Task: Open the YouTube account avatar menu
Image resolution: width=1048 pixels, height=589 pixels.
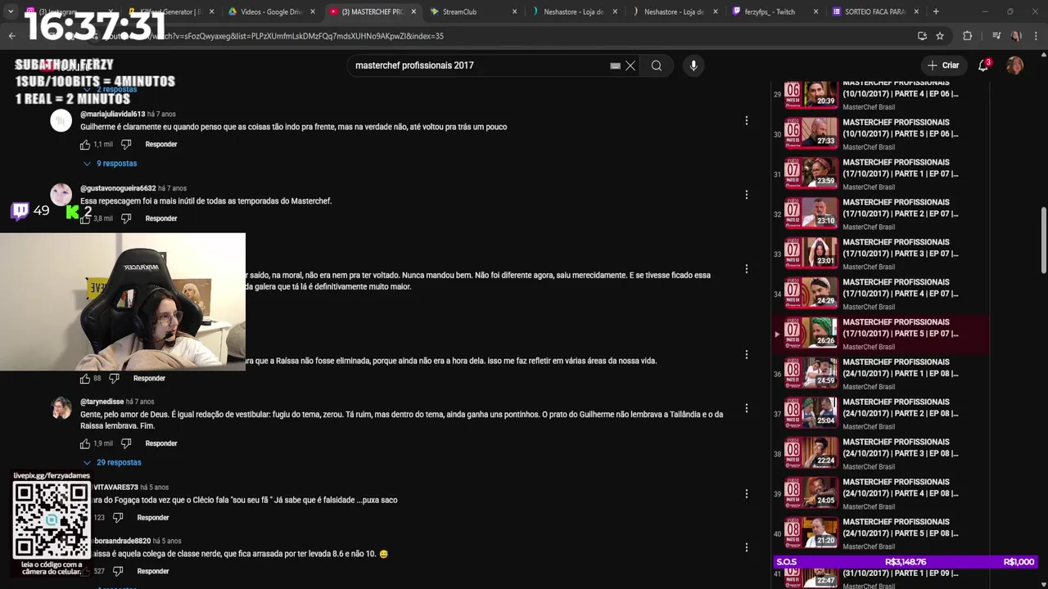Action: (x=1015, y=65)
